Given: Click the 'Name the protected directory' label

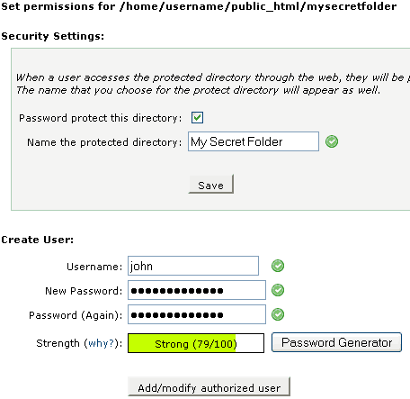Looking at the screenshot, I should pos(104,142).
